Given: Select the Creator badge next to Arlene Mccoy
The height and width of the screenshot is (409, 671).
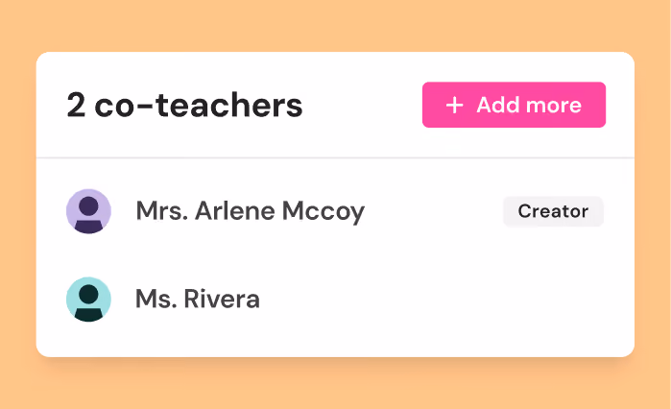Looking at the screenshot, I should click(553, 211).
